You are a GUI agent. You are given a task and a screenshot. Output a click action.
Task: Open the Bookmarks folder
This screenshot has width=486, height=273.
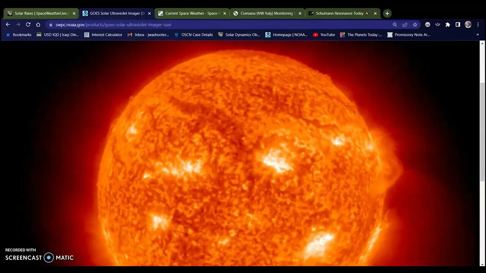19,35
